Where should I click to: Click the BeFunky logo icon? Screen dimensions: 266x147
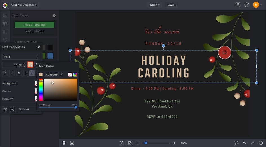pos(5,5)
